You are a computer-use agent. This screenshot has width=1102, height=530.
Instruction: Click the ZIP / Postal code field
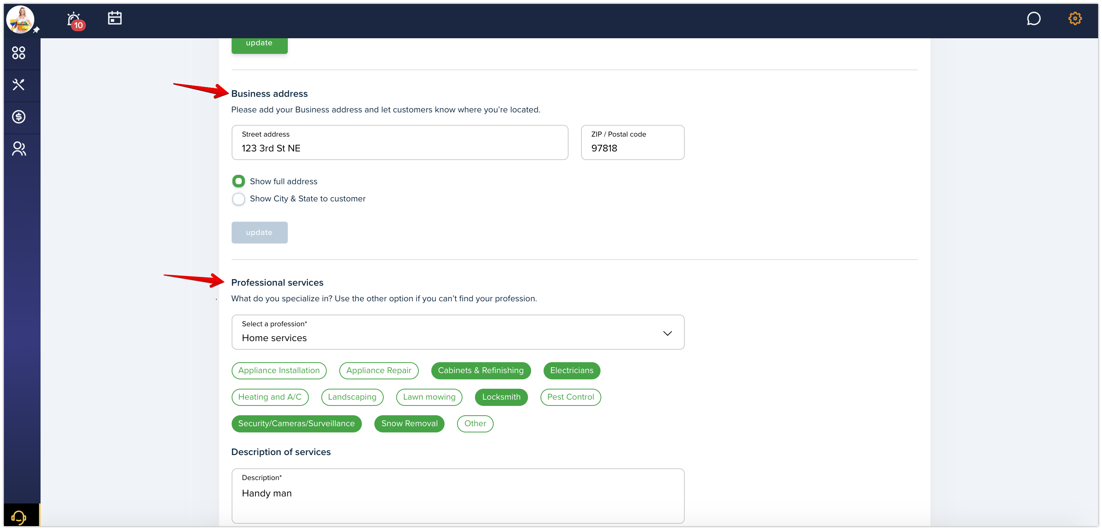(632, 142)
